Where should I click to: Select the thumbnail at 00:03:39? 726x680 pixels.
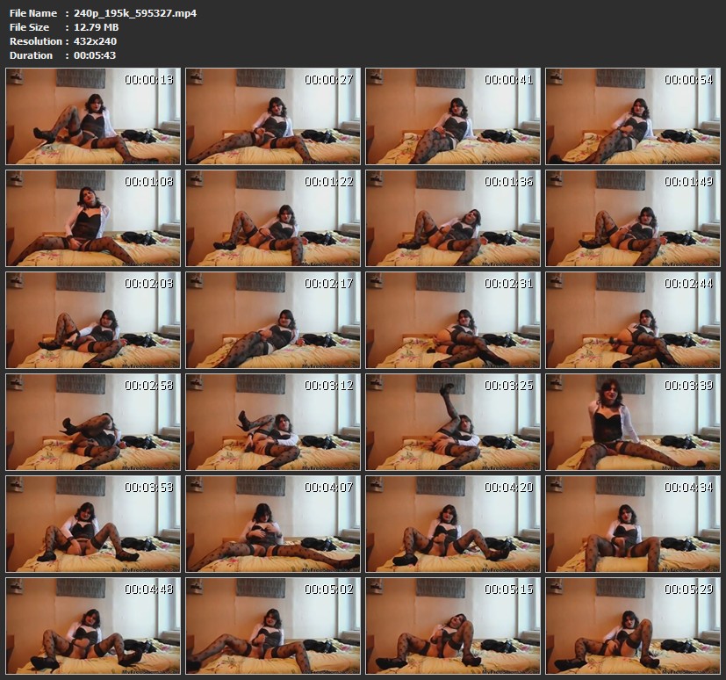[633, 422]
